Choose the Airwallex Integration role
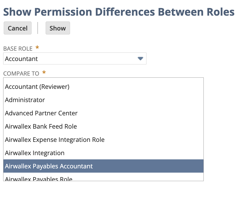Image resolution: width=252 pixels, height=201 pixels. [x=34, y=153]
